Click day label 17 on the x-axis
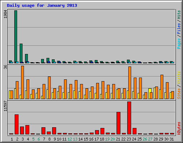The image size is (183, 143). point(97,139)
